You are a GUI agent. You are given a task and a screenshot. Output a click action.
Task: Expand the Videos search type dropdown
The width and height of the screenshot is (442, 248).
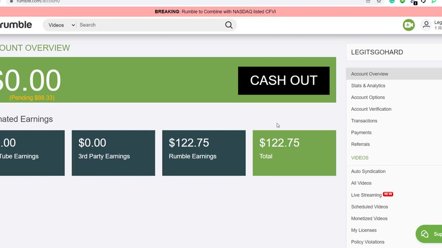click(x=61, y=25)
